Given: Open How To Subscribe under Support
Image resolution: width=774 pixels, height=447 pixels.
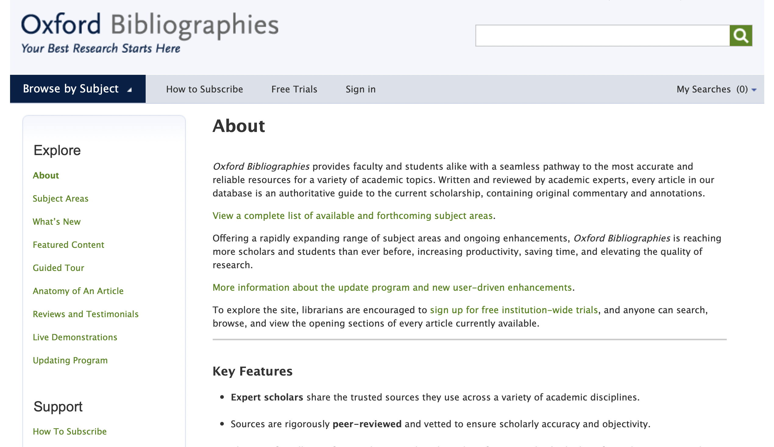Looking at the screenshot, I should click(x=70, y=431).
